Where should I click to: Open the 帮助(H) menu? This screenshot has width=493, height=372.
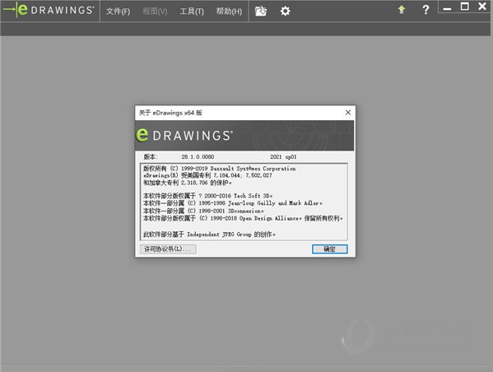pyautogui.click(x=229, y=12)
